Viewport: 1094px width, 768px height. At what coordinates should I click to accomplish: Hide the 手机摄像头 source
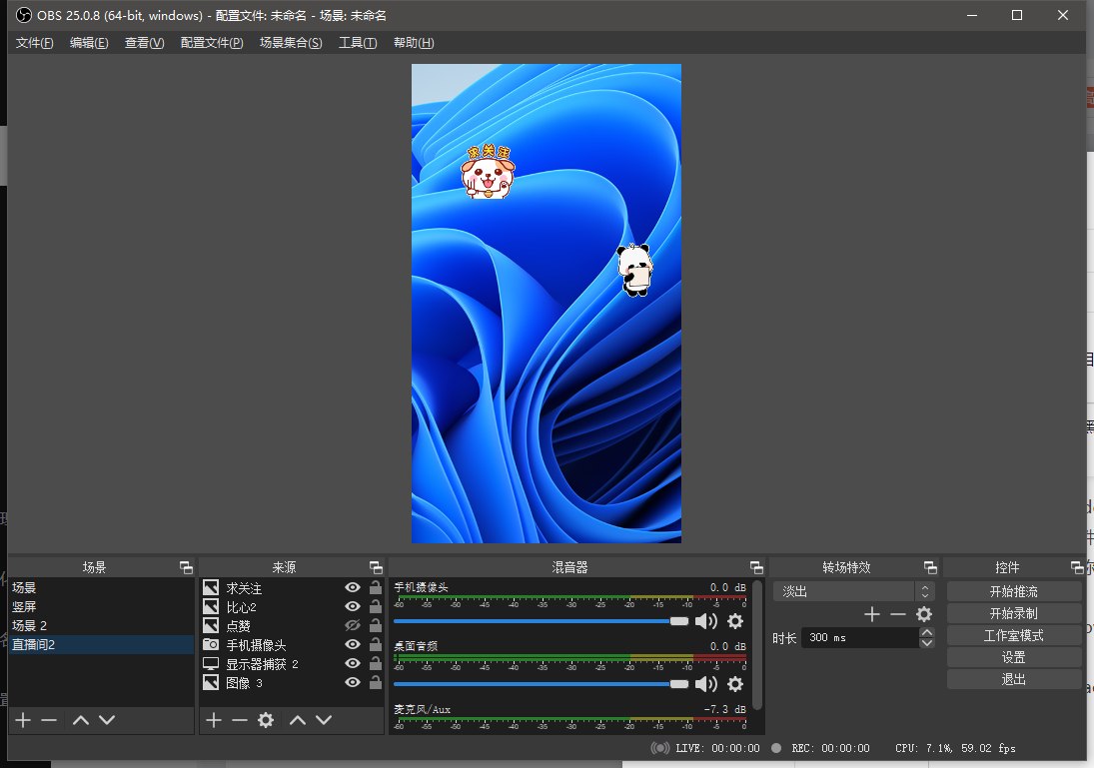(353, 644)
